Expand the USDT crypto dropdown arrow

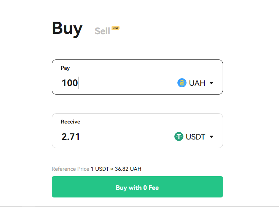point(211,137)
